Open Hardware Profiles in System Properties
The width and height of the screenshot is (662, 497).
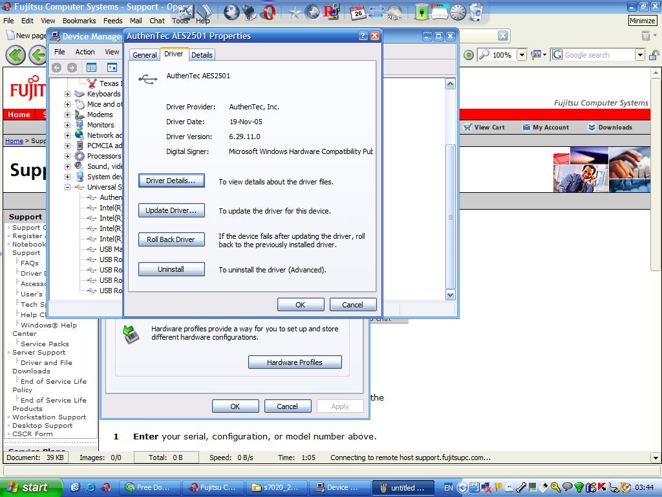click(295, 362)
